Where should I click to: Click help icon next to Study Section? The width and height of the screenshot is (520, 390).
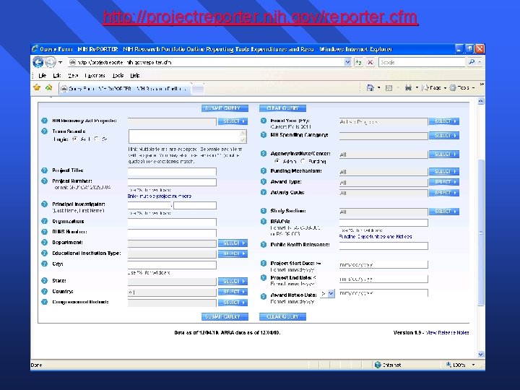(264, 211)
